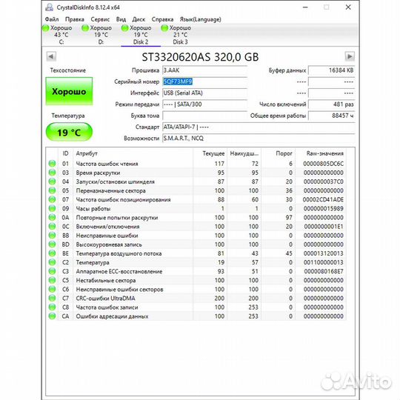
Task: Select drive C: at 43 °C
Action: [x=61, y=35]
